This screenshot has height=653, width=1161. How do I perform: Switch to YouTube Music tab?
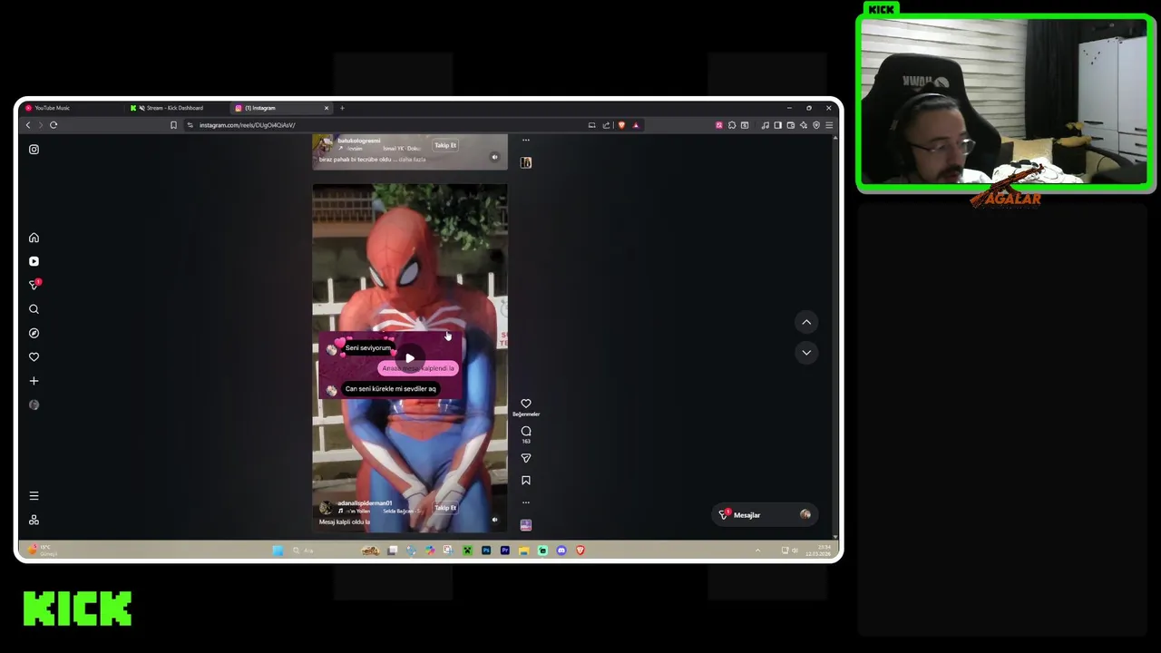(x=73, y=108)
